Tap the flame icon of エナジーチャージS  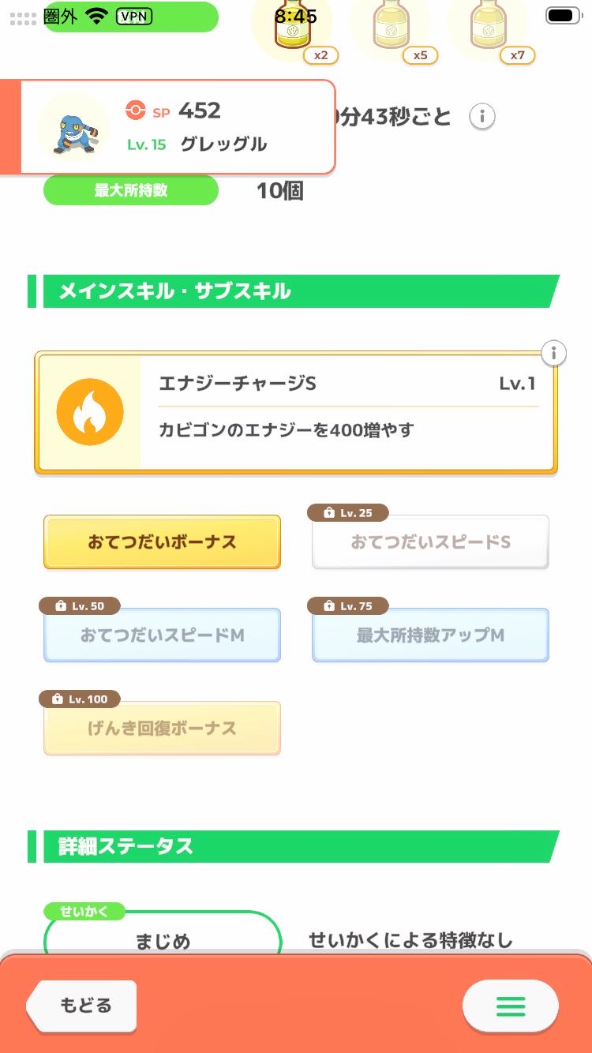[90, 412]
